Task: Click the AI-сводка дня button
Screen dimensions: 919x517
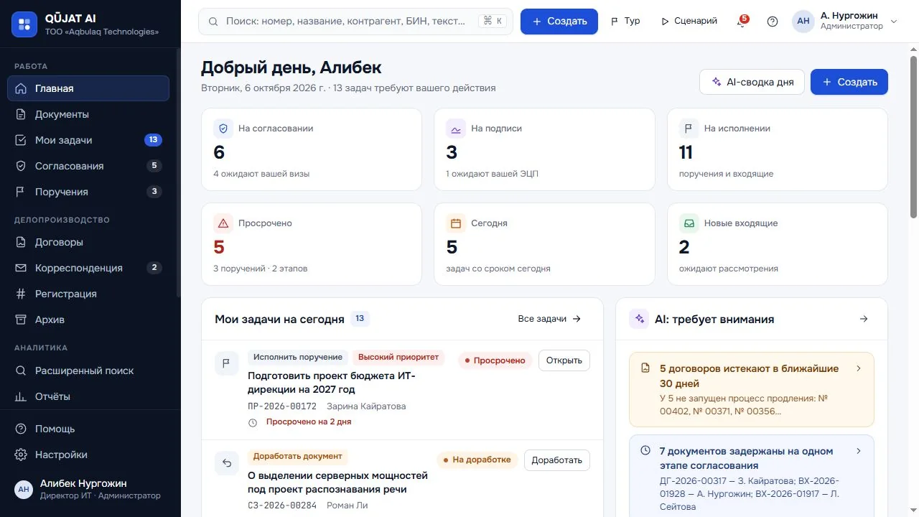Action: click(x=752, y=82)
